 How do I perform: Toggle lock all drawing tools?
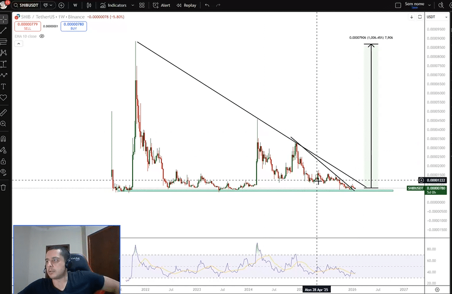pos(3,161)
